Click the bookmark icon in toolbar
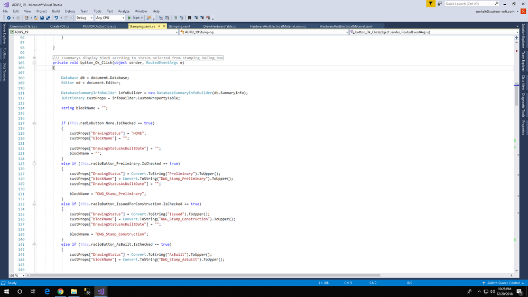This screenshot has height=297, width=528. click(190, 18)
